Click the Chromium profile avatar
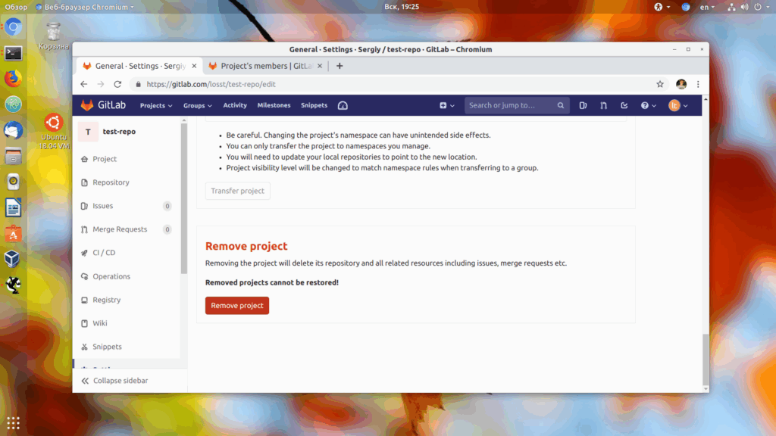Screen dimensions: 776x436 point(681,84)
